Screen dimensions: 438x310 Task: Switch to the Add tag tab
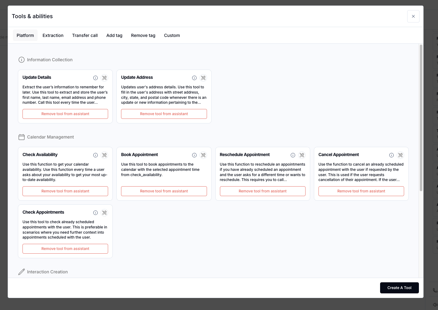click(x=114, y=35)
